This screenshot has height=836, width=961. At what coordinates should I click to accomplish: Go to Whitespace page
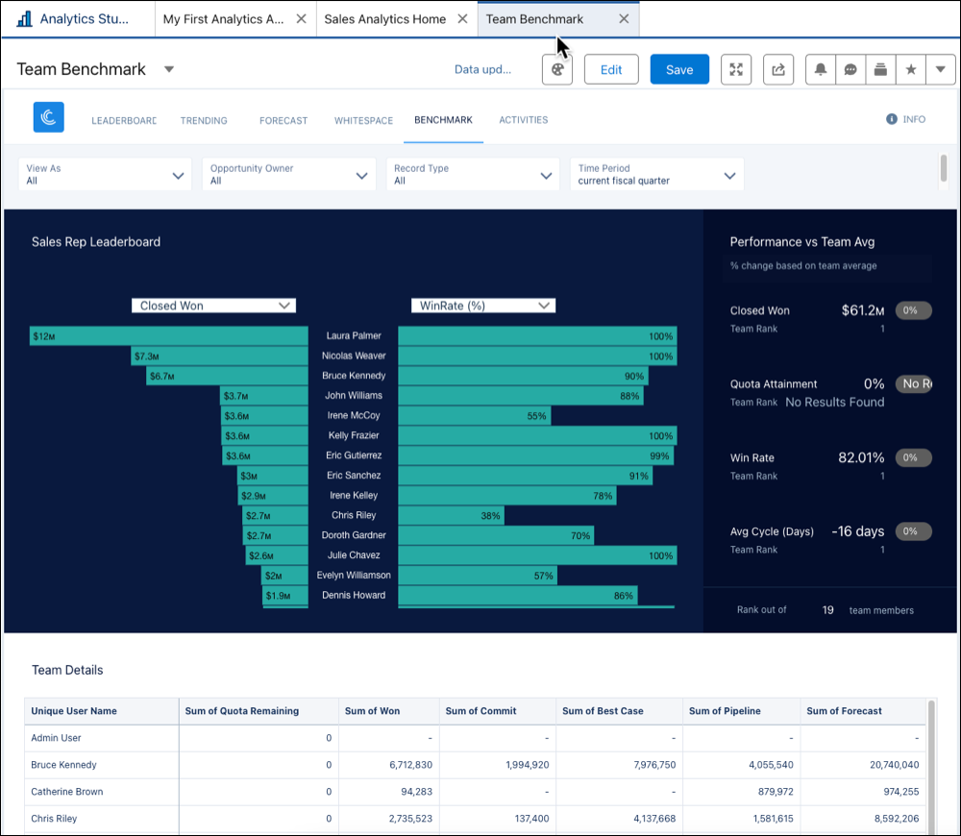coord(363,121)
